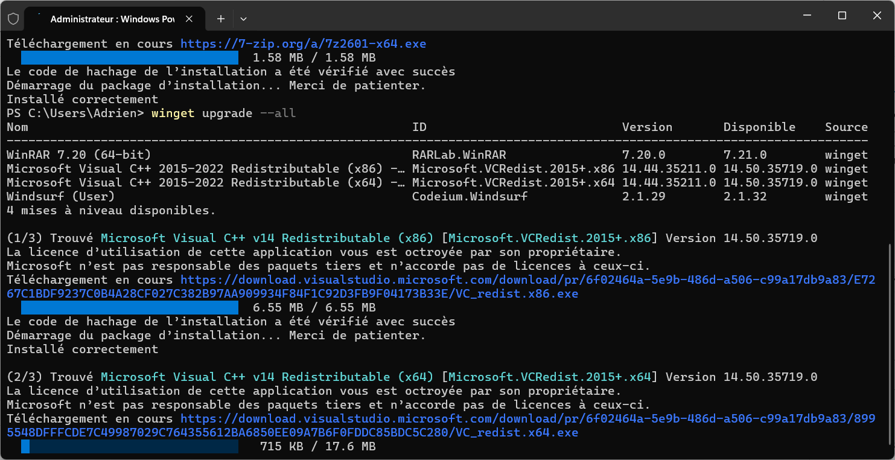Click installed version "14.44.35211.0" in the x64 table row
The image size is (895, 460).
[x=669, y=183]
